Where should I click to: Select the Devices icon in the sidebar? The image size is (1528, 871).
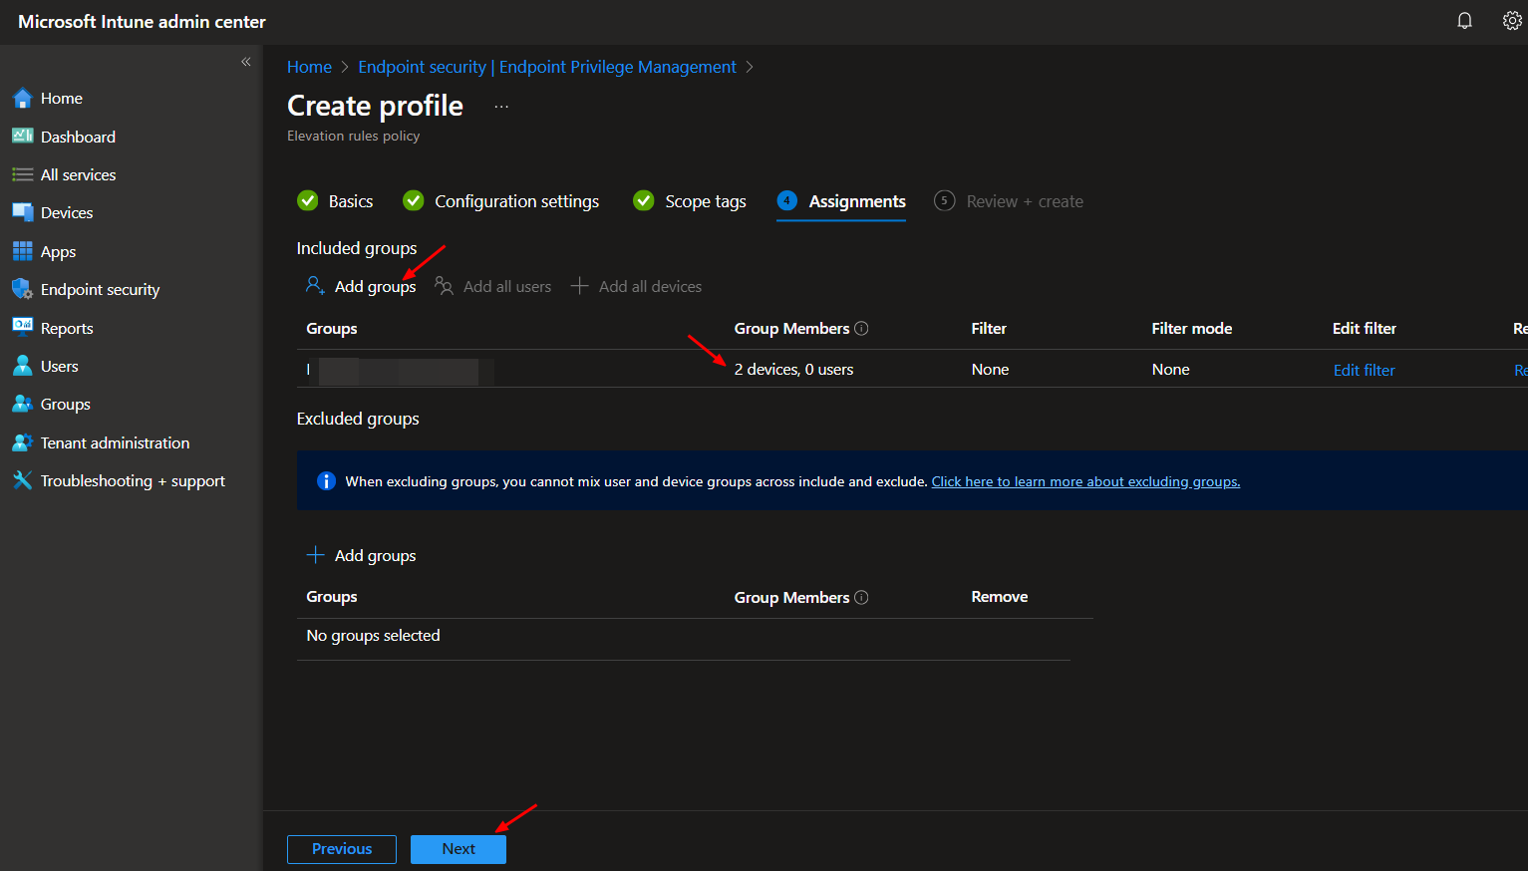click(22, 212)
